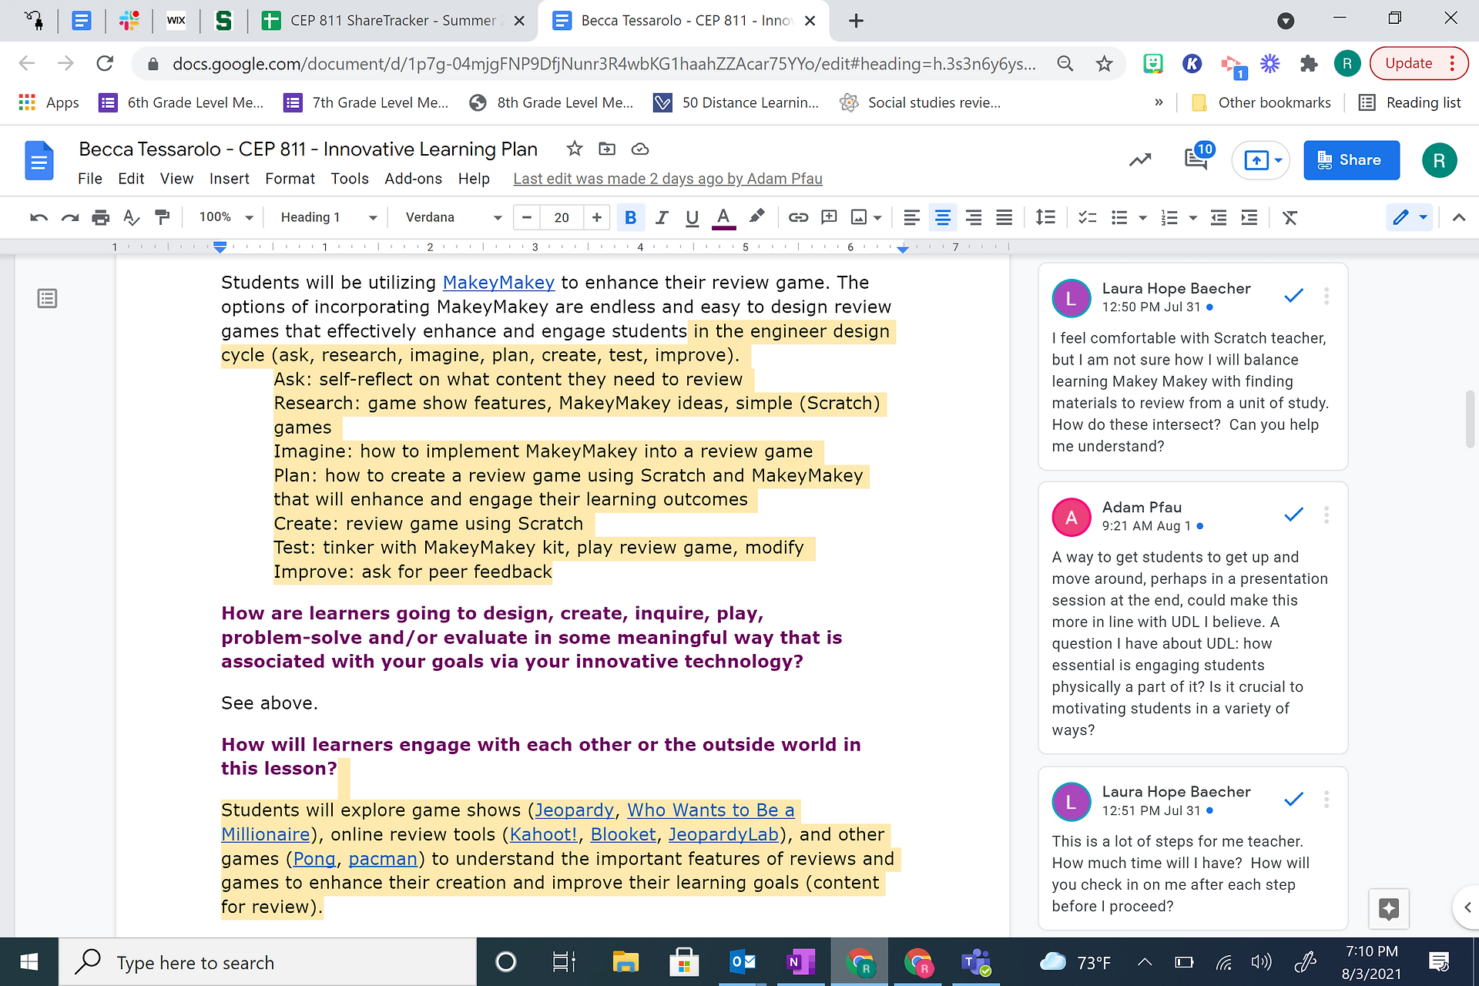Expand the present to meeting dropdown
Screen dimensions: 1479x986
tap(1279, 160)
